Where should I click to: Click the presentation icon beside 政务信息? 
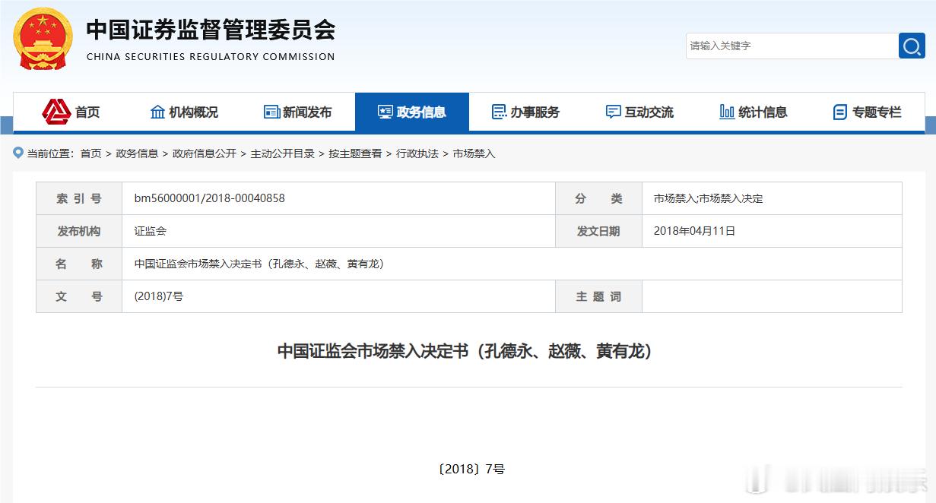385,112
